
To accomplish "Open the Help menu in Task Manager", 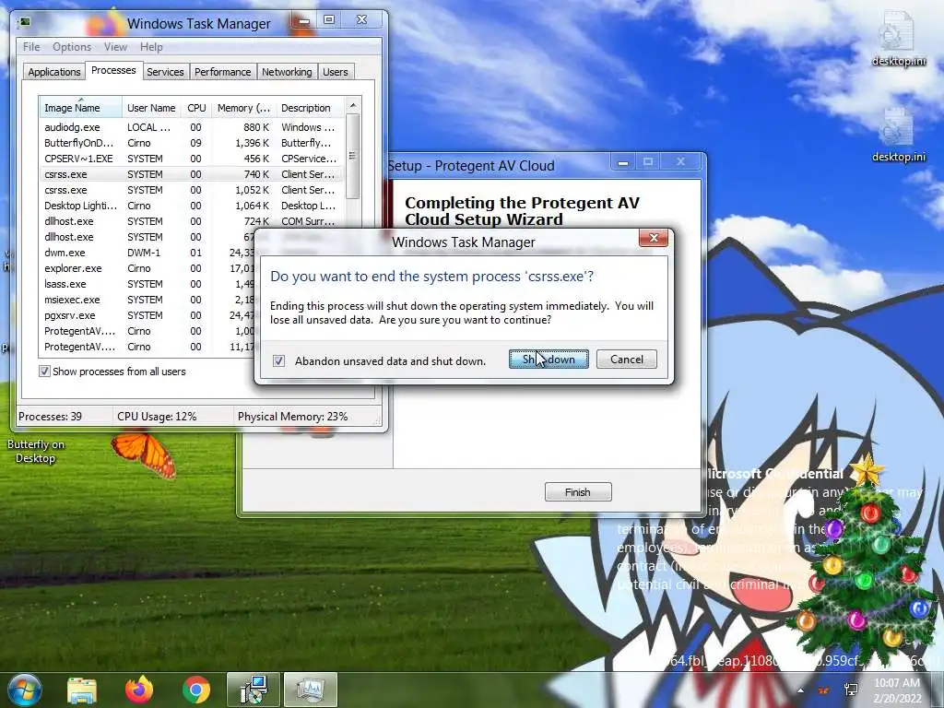I will pyautogui.click(x=151, y=46).
